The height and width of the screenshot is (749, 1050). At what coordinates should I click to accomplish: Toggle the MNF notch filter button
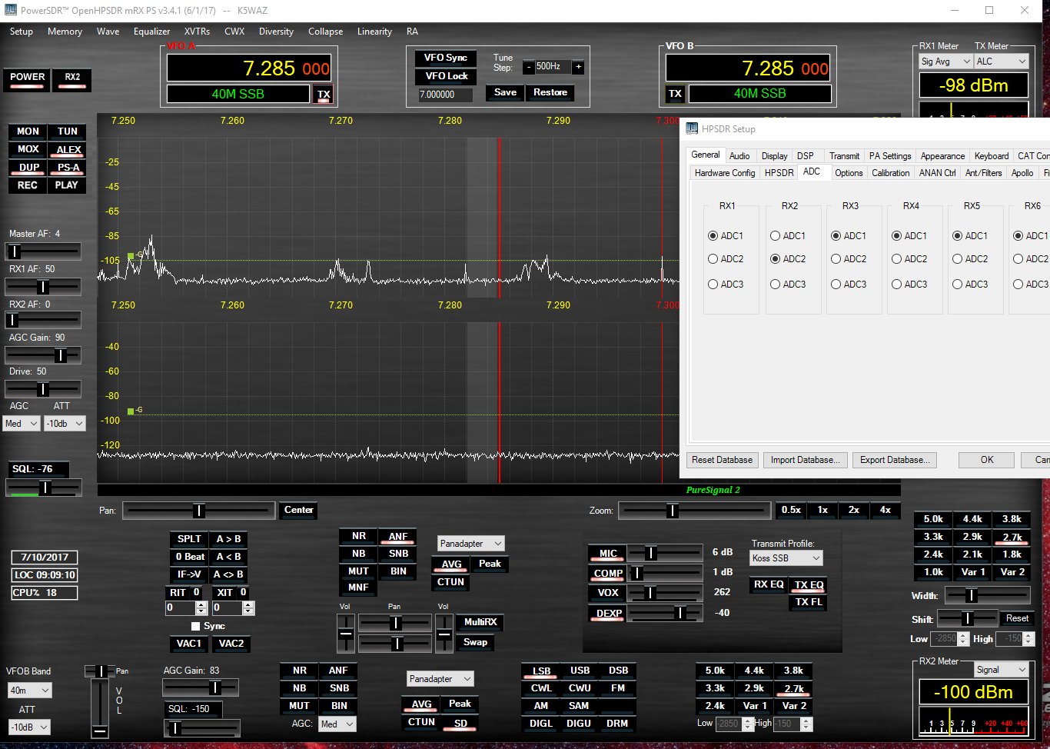coord(358,588)
